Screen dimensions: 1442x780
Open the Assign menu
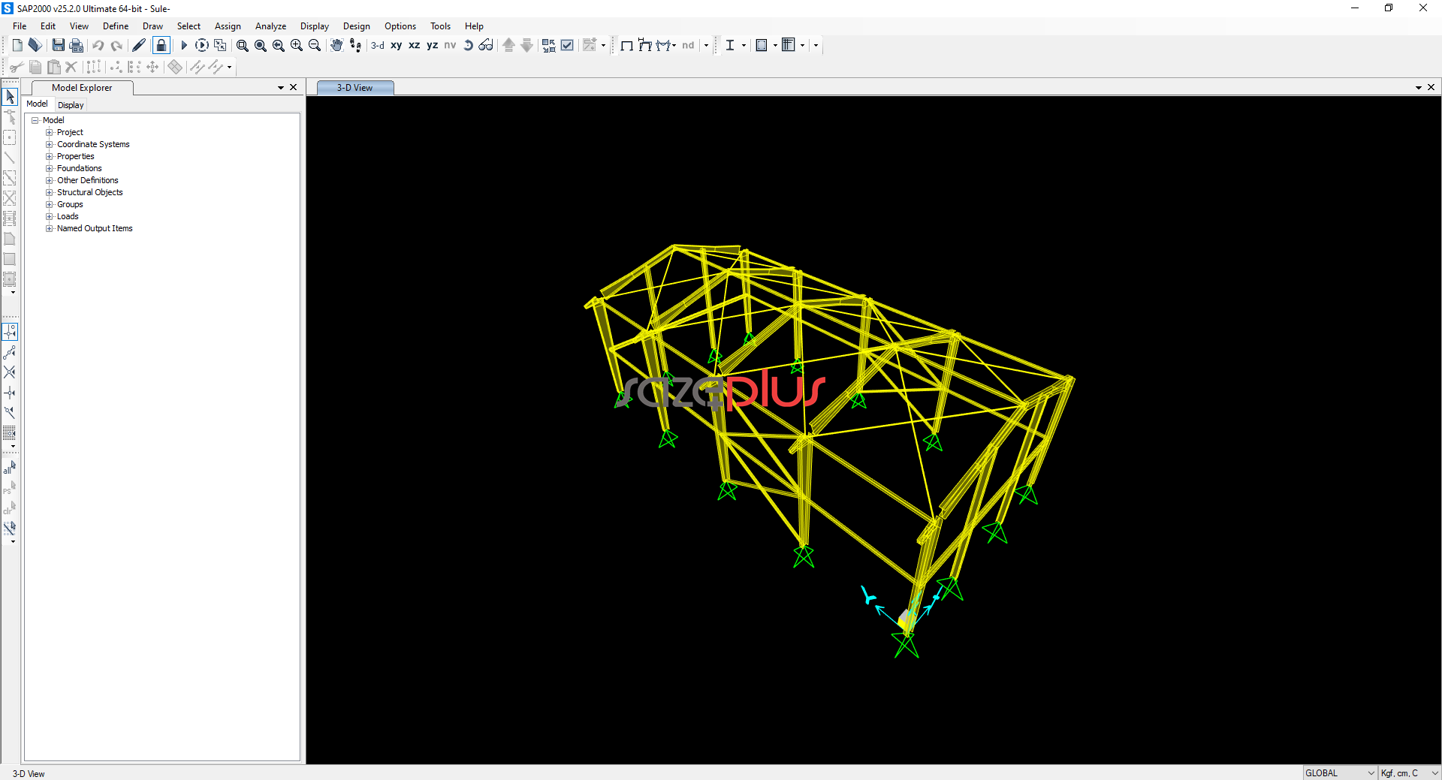coord(228,26)
